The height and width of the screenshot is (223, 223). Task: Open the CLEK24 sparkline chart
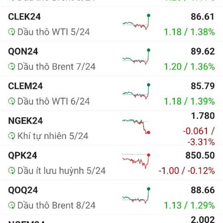(x=136, y=22)
